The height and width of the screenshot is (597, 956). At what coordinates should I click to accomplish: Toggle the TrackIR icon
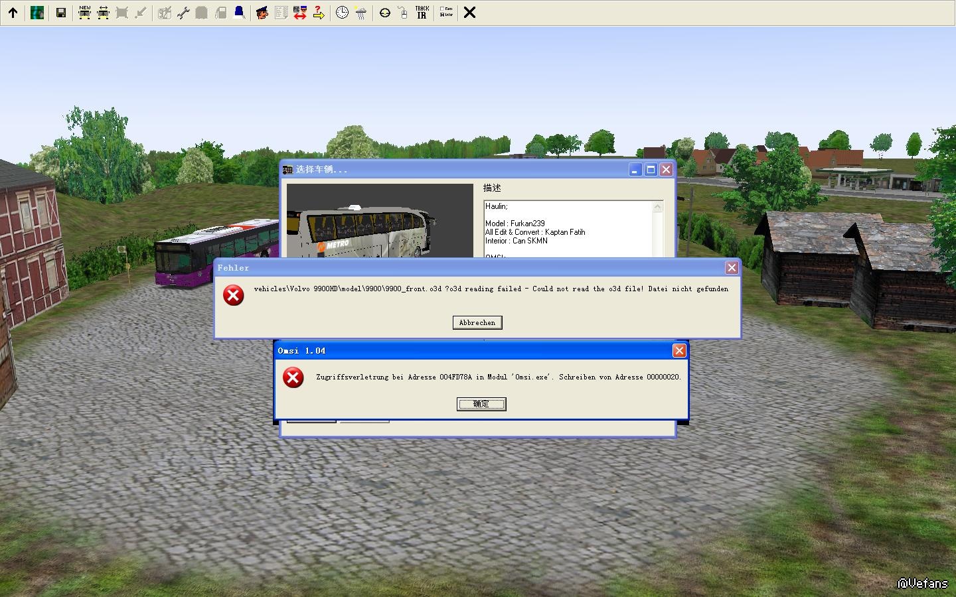(422, 13)
